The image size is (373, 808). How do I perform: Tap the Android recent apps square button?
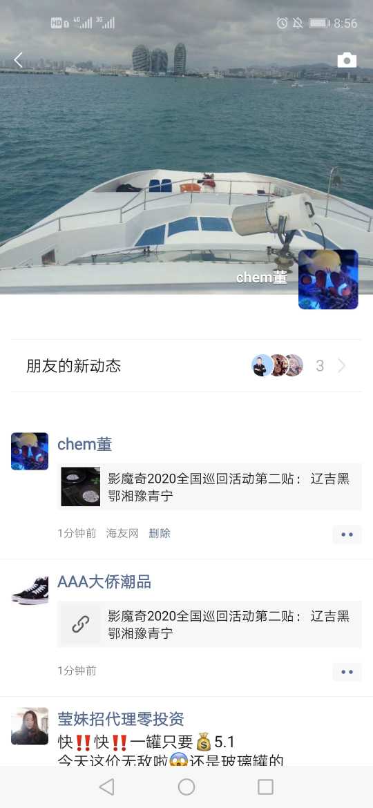pos(265,787)
